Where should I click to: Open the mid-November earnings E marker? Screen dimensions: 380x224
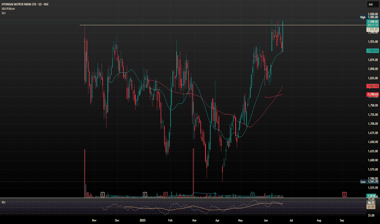(x=102, y=194)
